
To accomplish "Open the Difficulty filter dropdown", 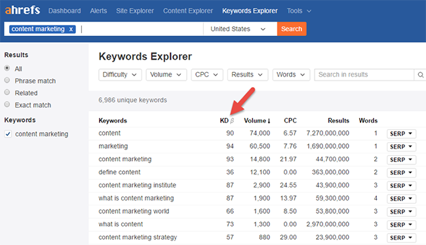I will (120, 75).
